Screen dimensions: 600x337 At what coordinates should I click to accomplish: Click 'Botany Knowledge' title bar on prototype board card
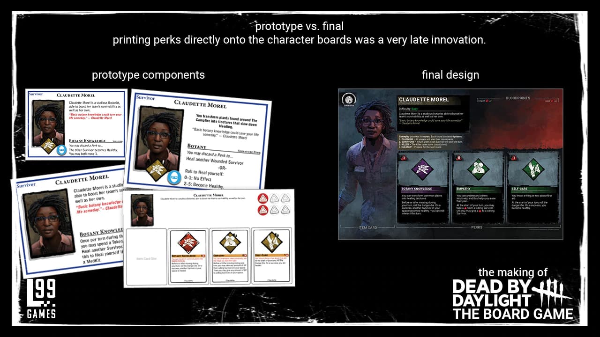188,256
